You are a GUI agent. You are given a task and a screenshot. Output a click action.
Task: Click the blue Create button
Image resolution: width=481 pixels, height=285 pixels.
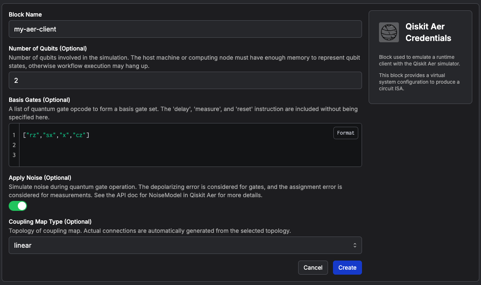[347, 268]
